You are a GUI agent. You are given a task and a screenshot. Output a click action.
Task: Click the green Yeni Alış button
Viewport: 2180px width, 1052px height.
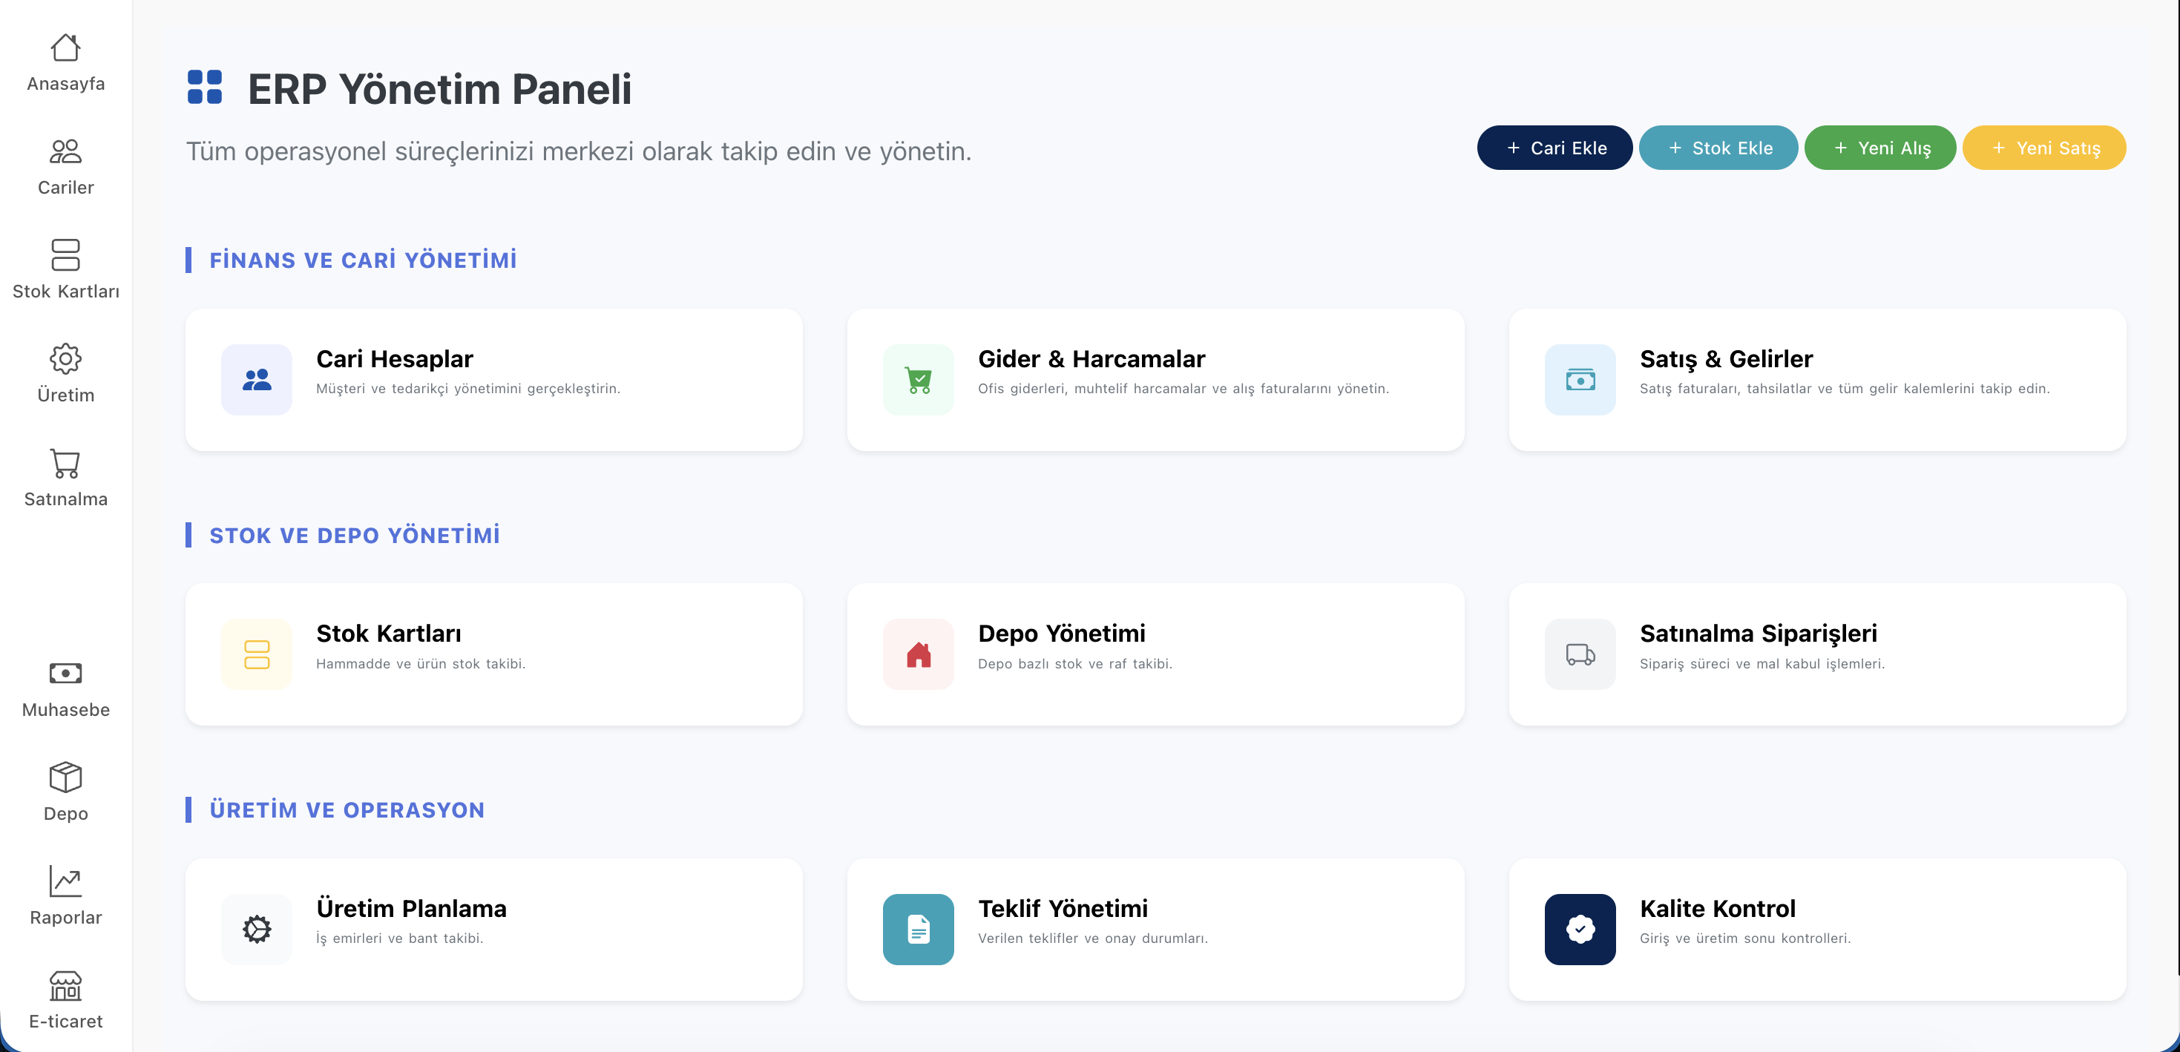point(1879,148)
